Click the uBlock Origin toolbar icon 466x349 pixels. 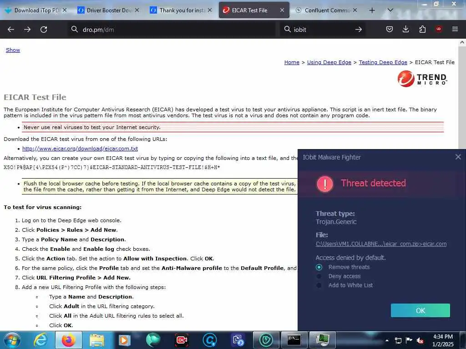(x=438, y=29)
